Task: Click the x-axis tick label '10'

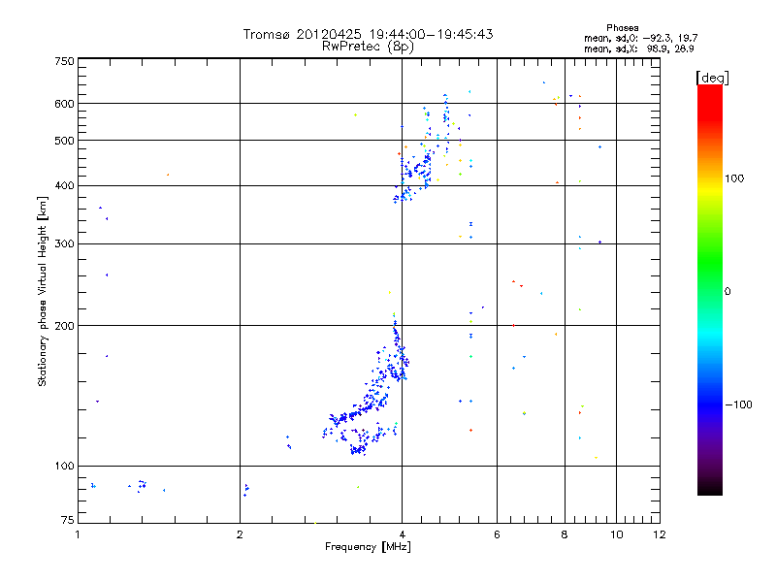Action: click(x=617, y=534)
